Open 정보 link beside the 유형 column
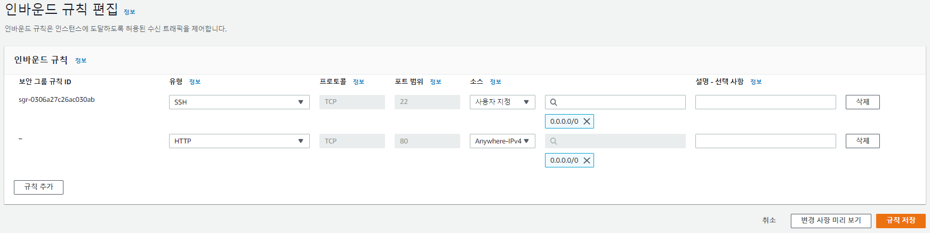This screenshot has width=930, height=233. [195, 82]
